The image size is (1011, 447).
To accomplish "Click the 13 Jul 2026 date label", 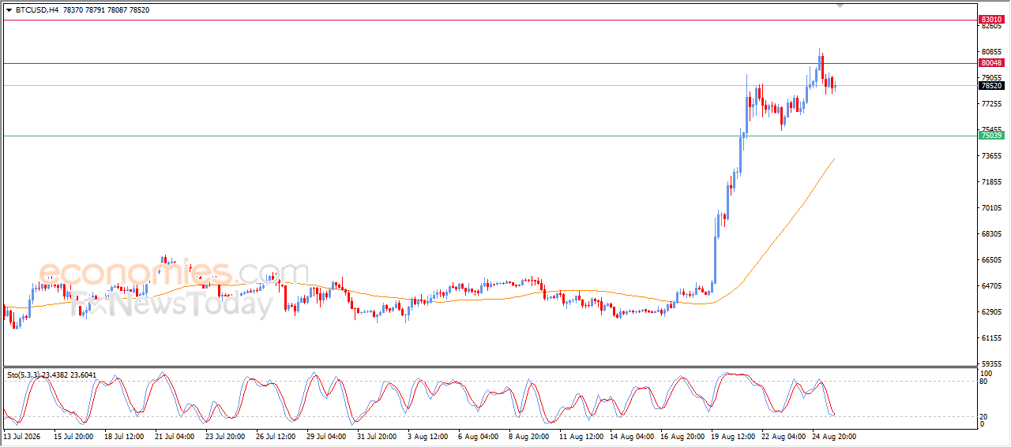I will click(x=22, y=435).
